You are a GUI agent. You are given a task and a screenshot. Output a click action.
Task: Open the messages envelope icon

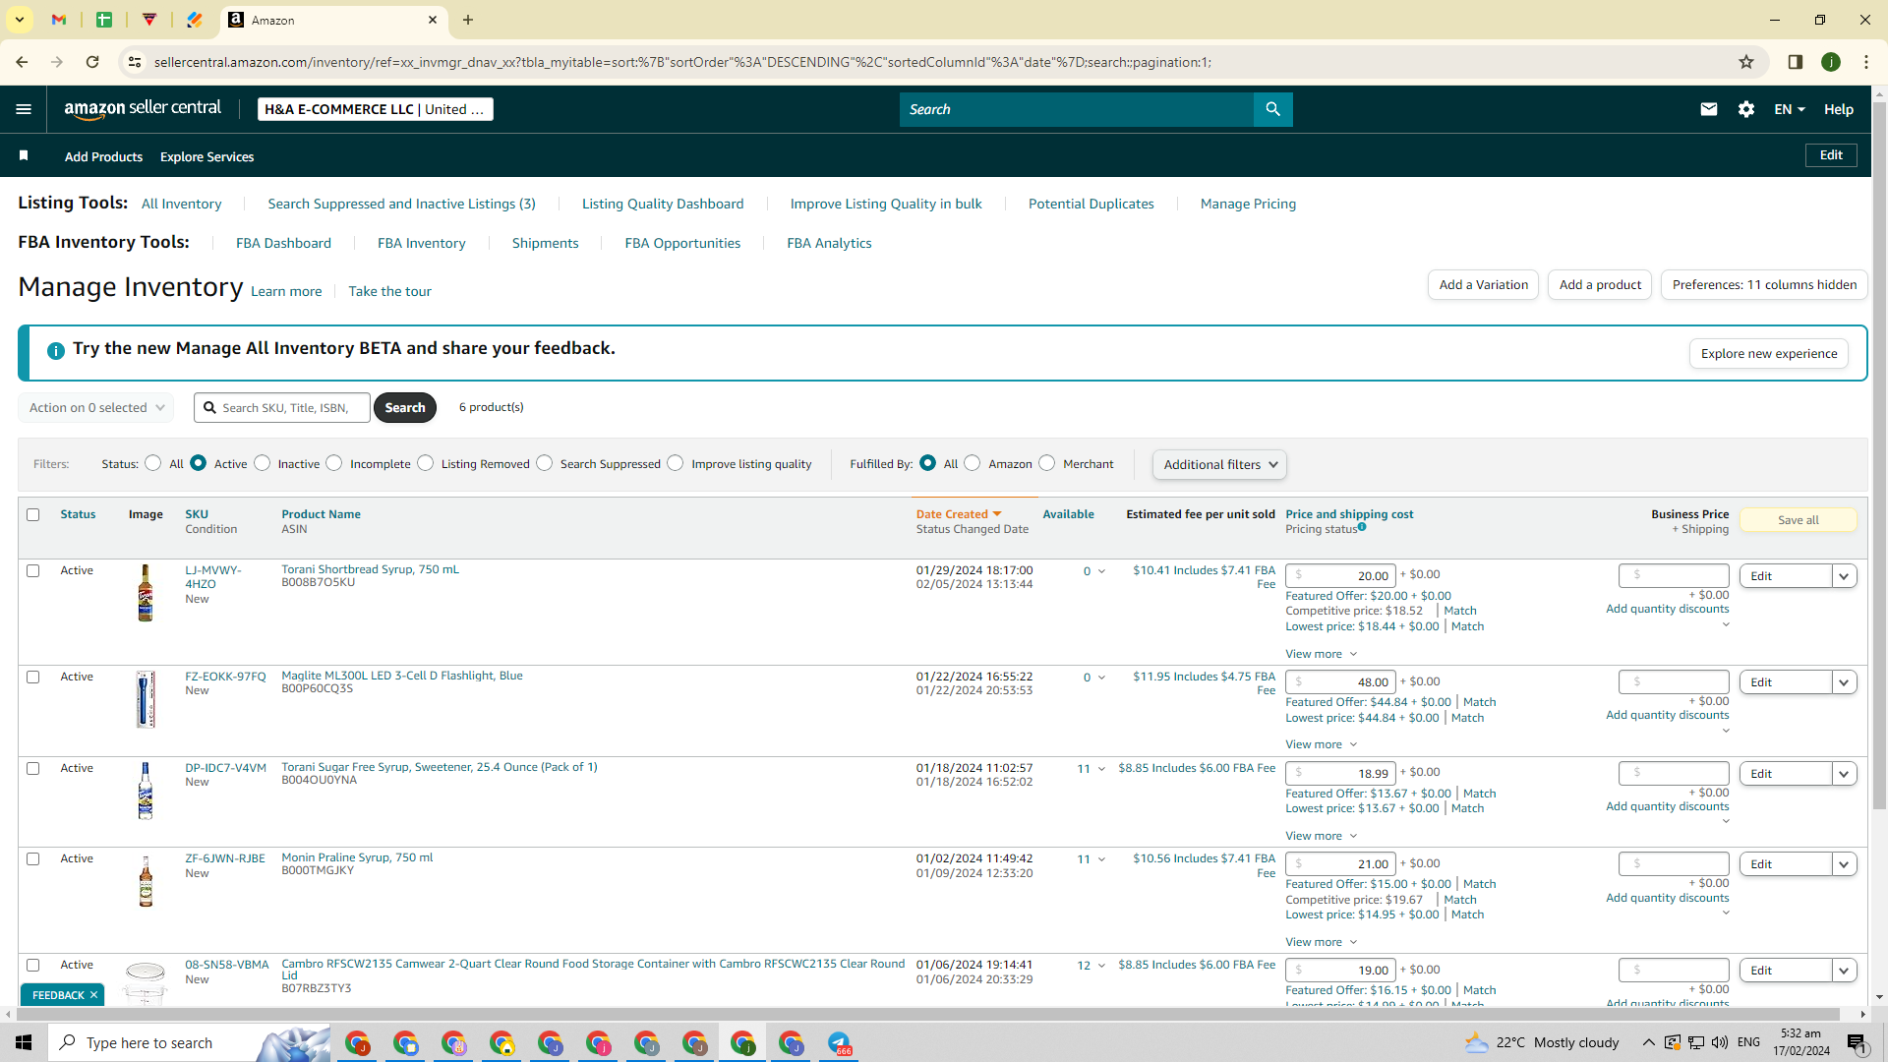(1709, 109)
